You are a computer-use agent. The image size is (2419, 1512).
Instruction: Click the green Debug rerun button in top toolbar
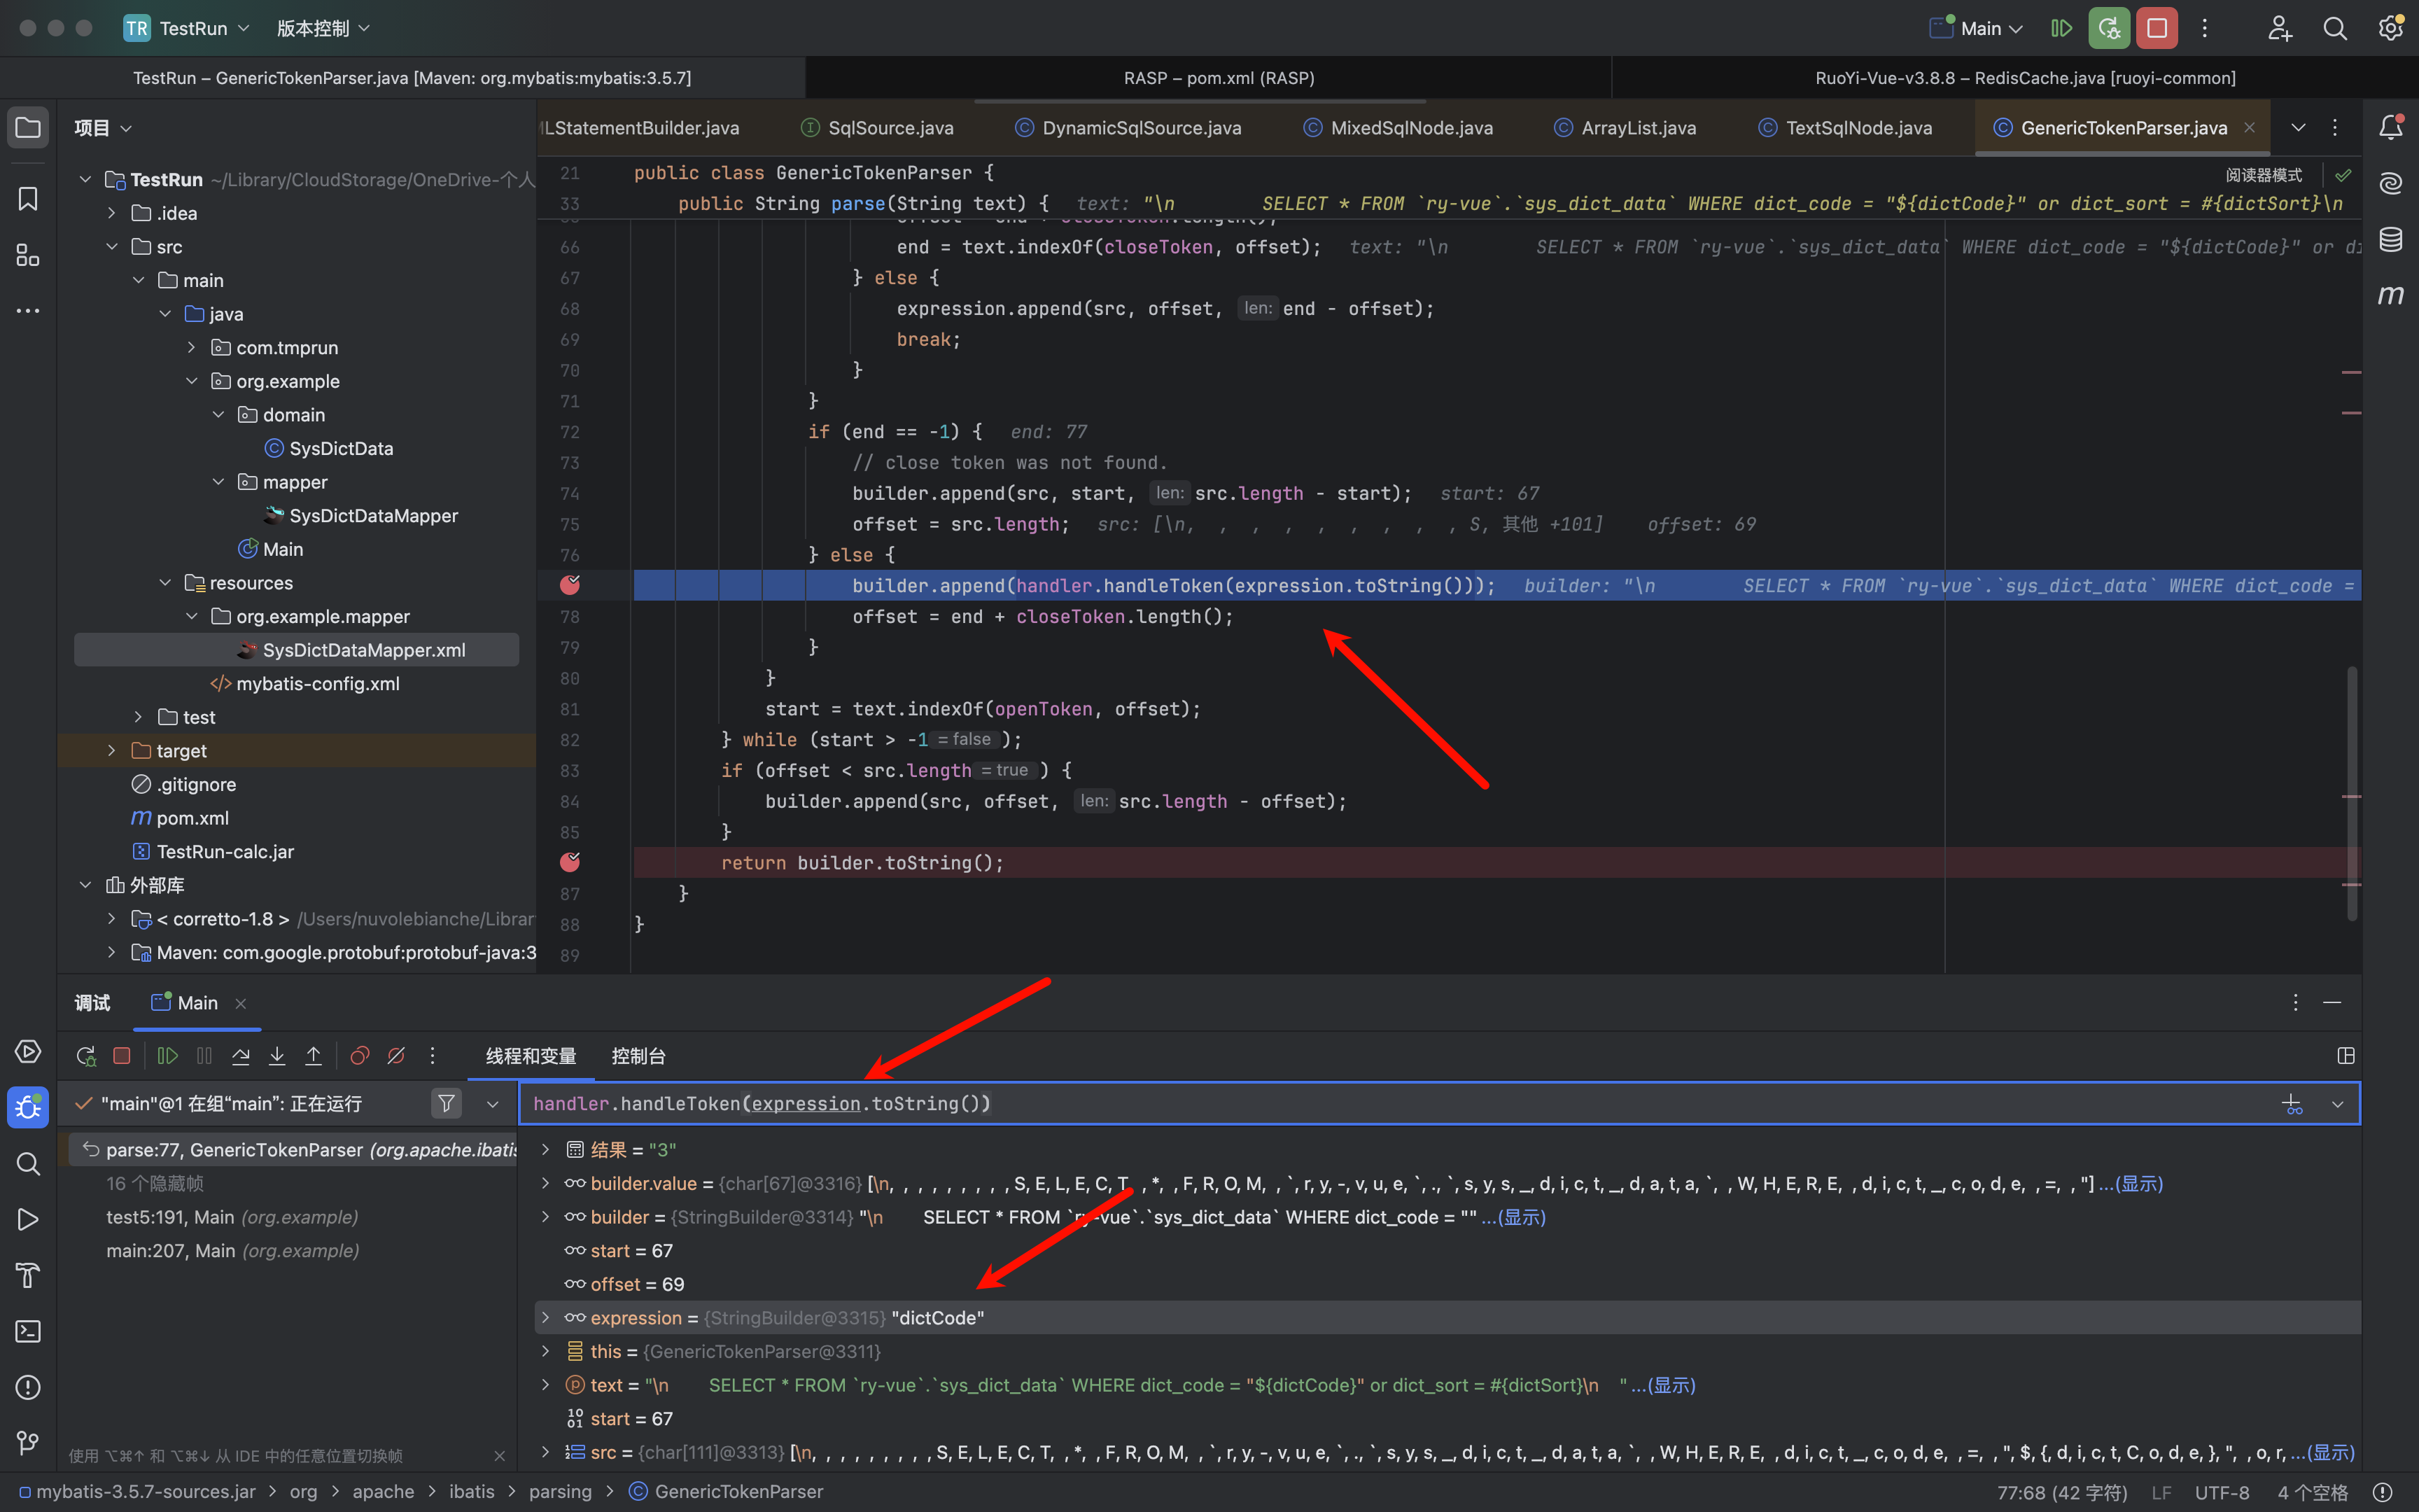(x=2109, y=28)
